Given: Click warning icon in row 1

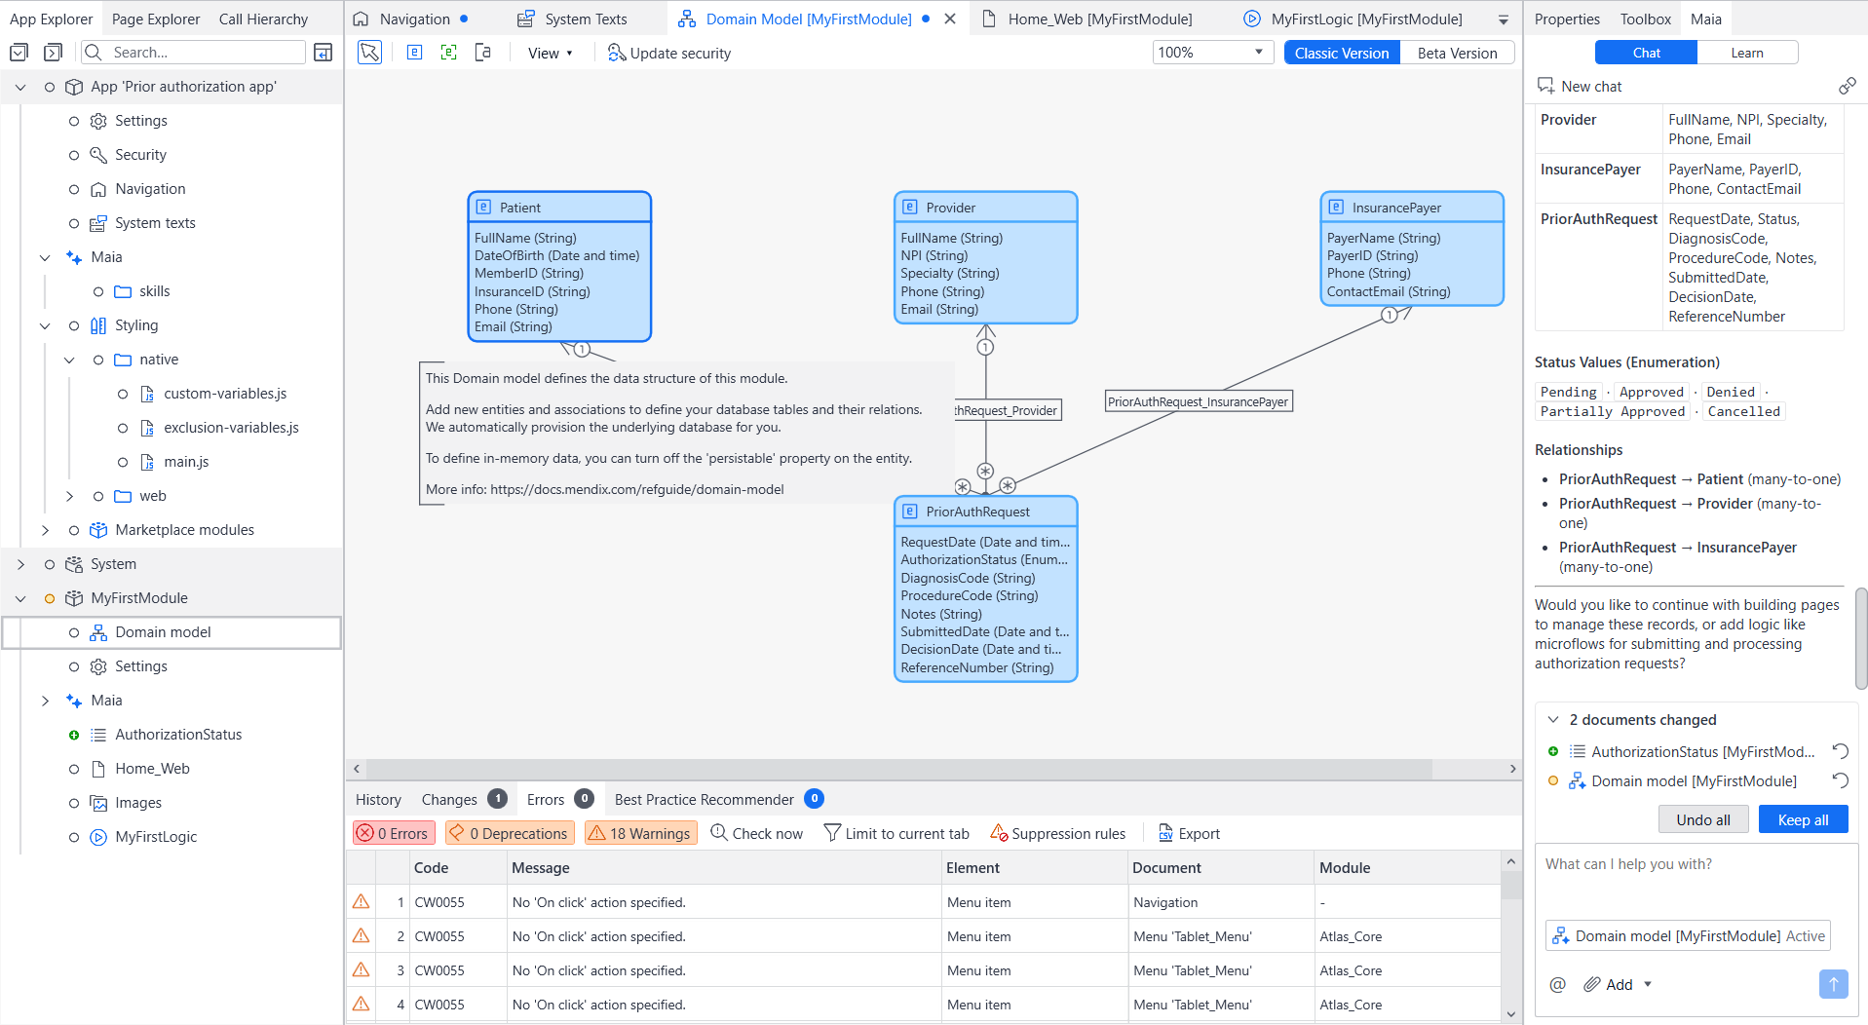Looking at the screenshot, I should tap(362, 901).
